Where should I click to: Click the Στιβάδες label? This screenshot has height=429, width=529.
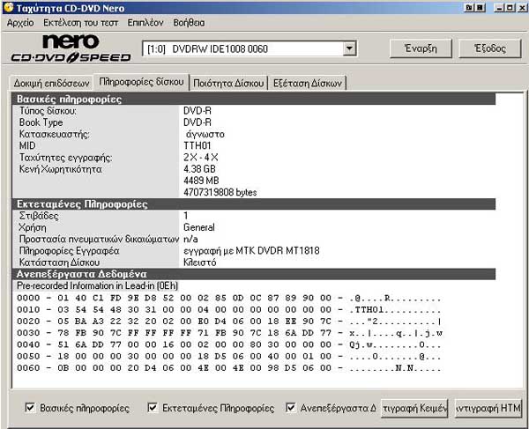pos(39,216)
